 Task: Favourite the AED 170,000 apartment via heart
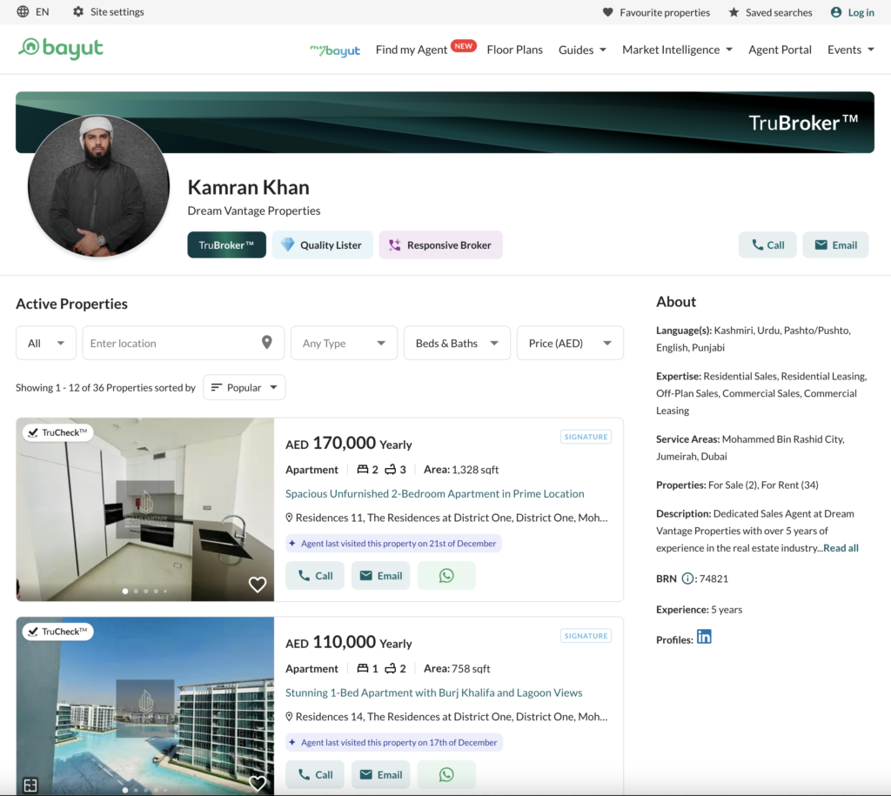pos(258,585)
